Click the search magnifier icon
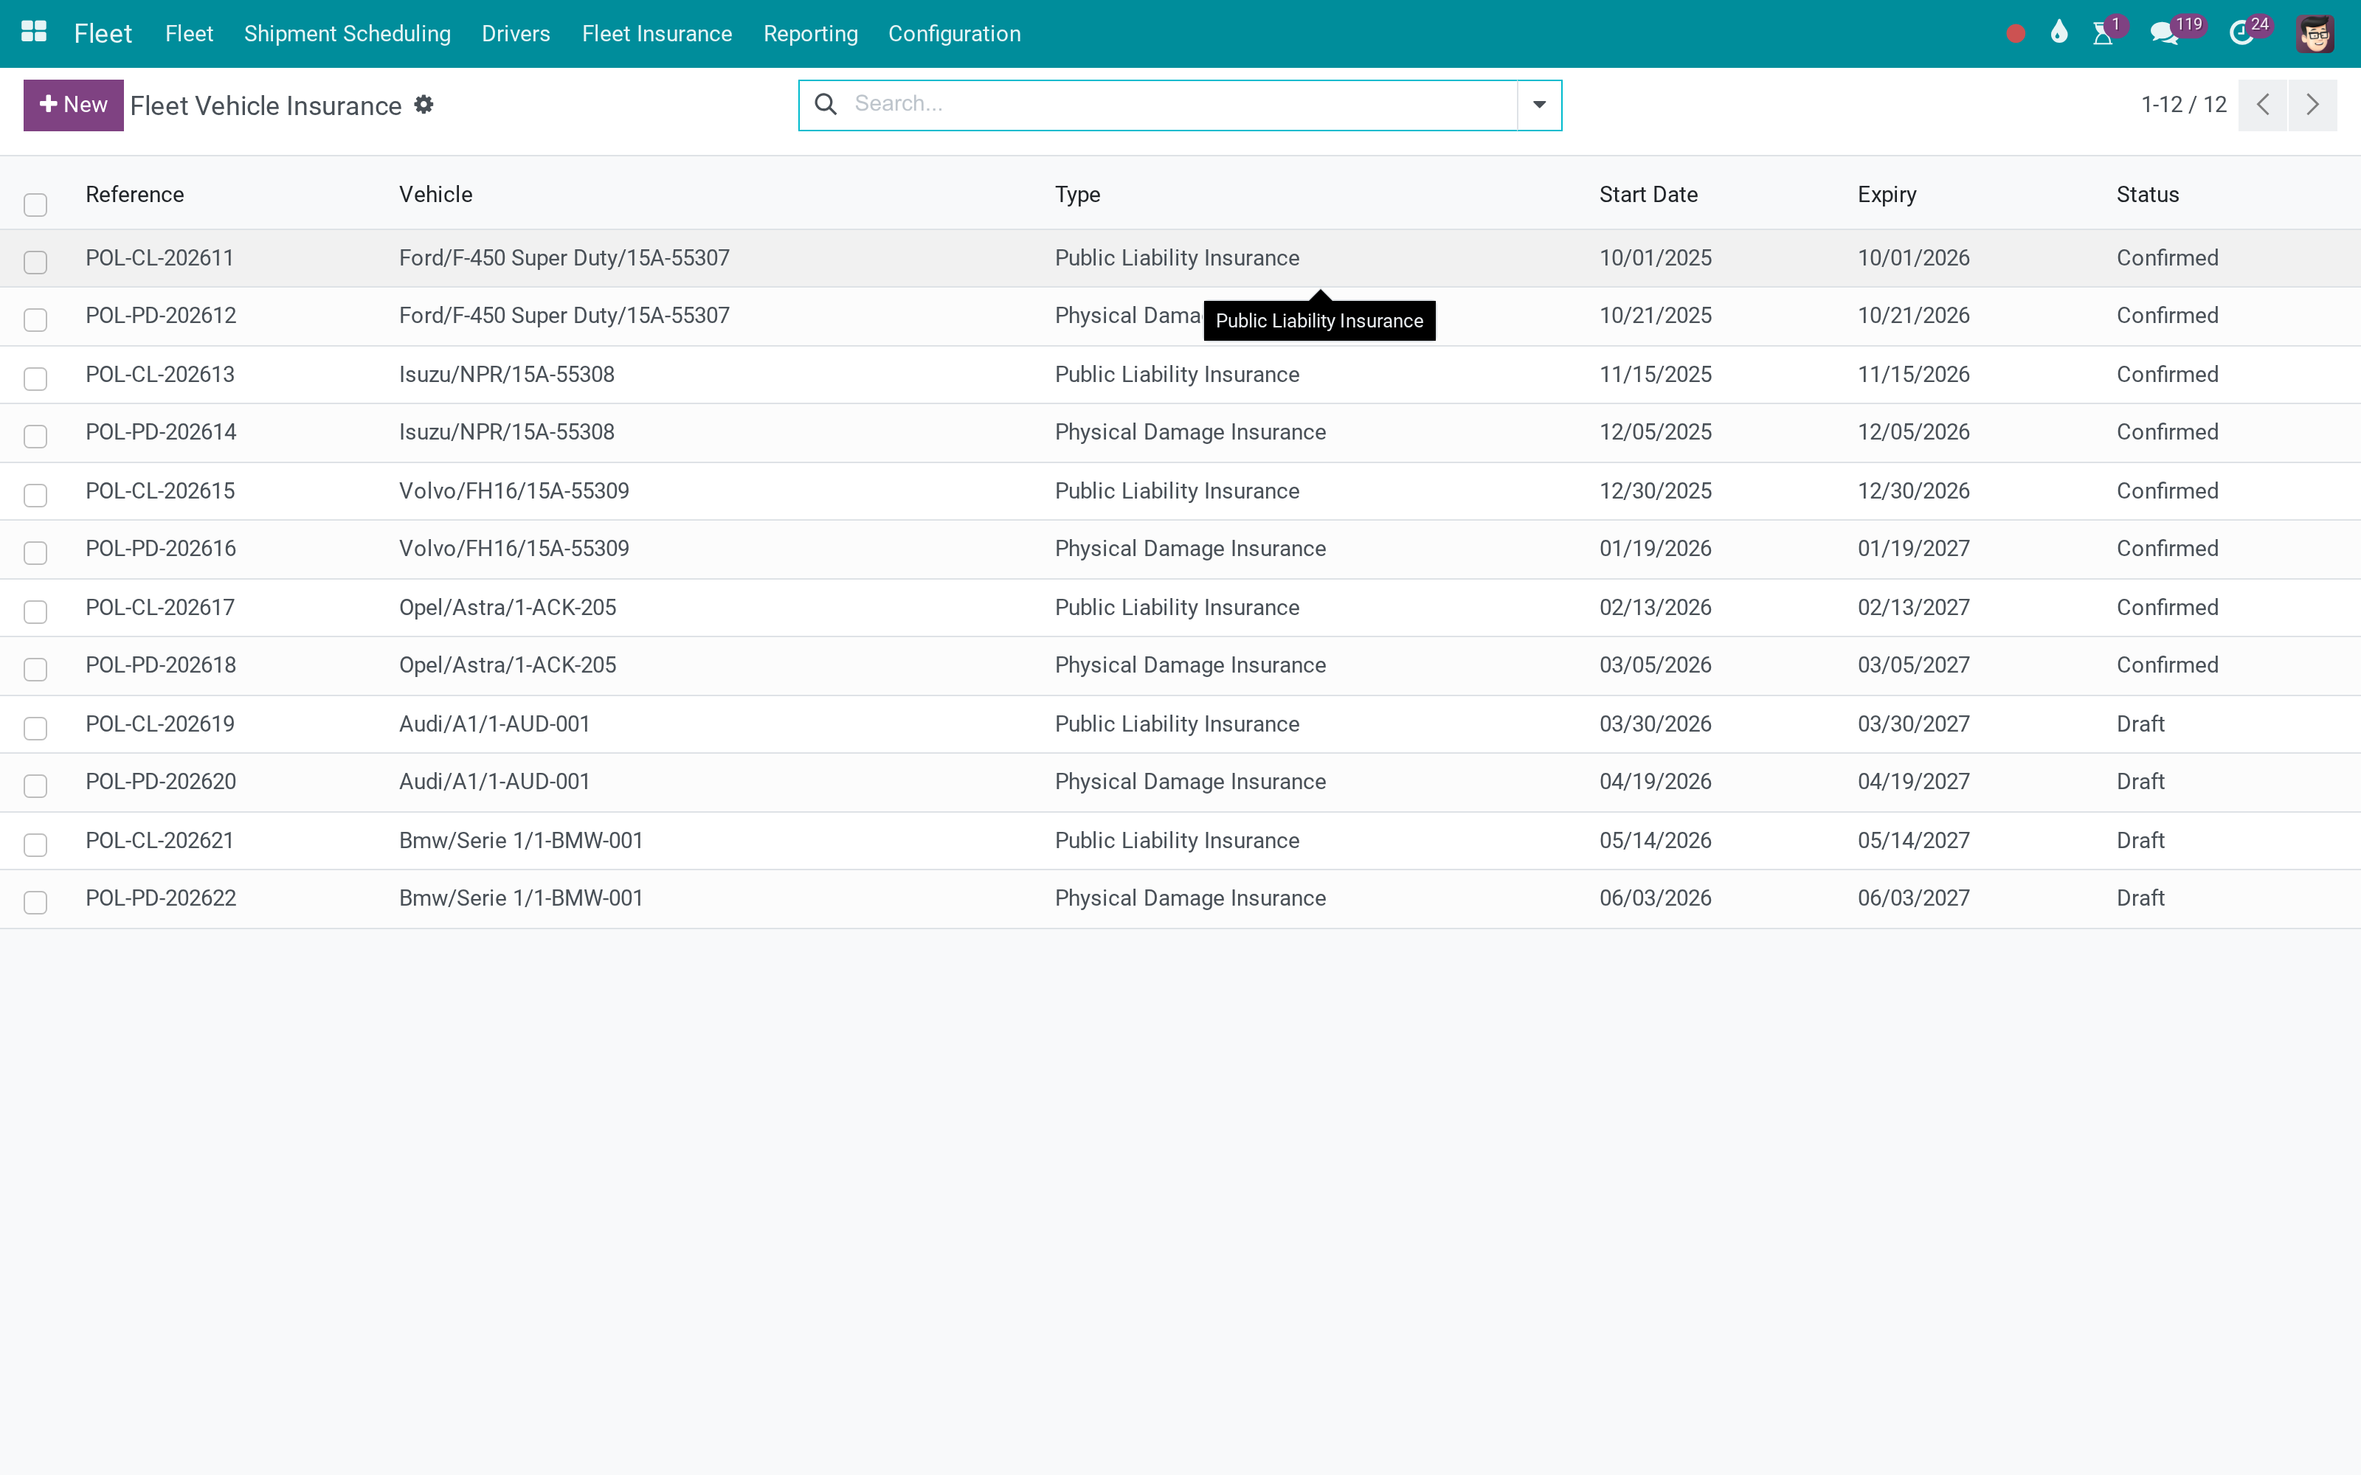 point(826,103)
